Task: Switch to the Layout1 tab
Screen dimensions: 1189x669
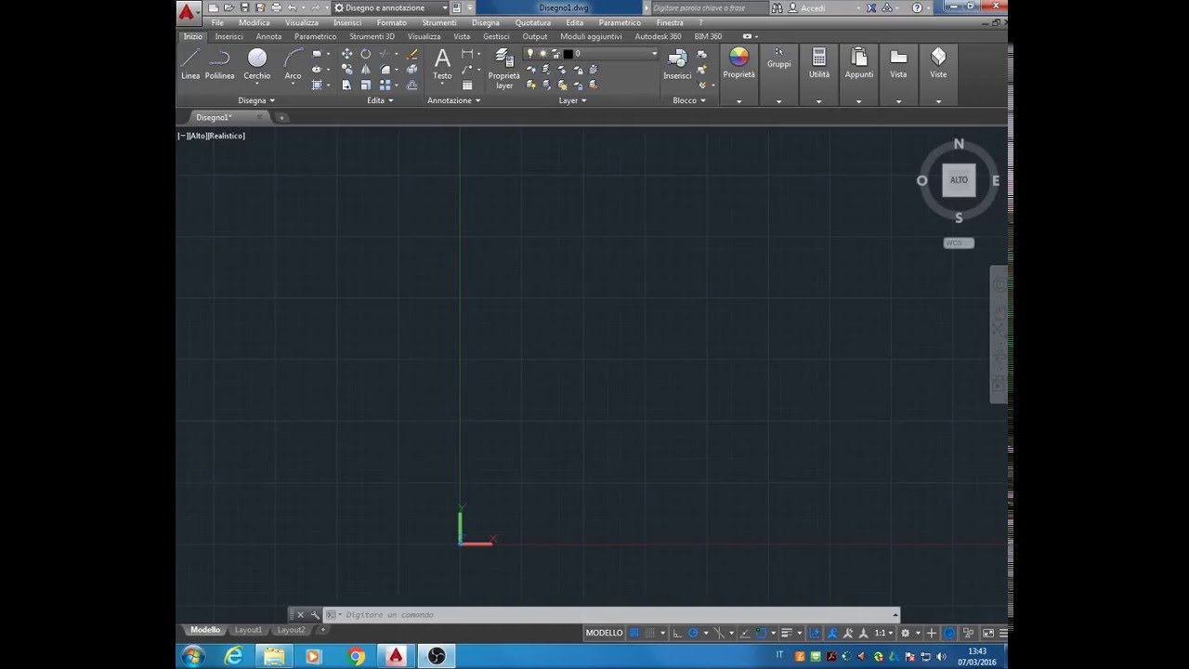Action: (248, 630)
